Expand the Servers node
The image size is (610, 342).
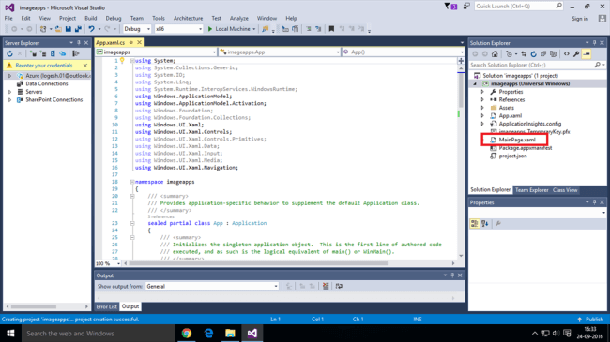coord(9,92)
